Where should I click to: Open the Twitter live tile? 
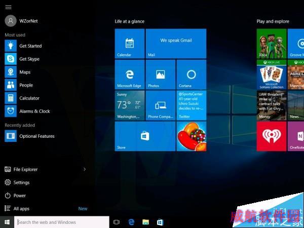coord(192,105)
